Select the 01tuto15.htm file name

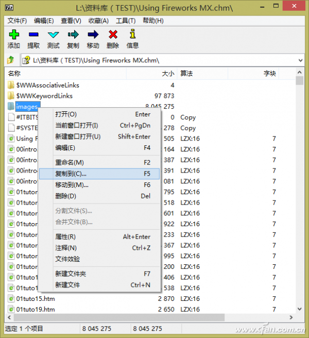(36, 299)
